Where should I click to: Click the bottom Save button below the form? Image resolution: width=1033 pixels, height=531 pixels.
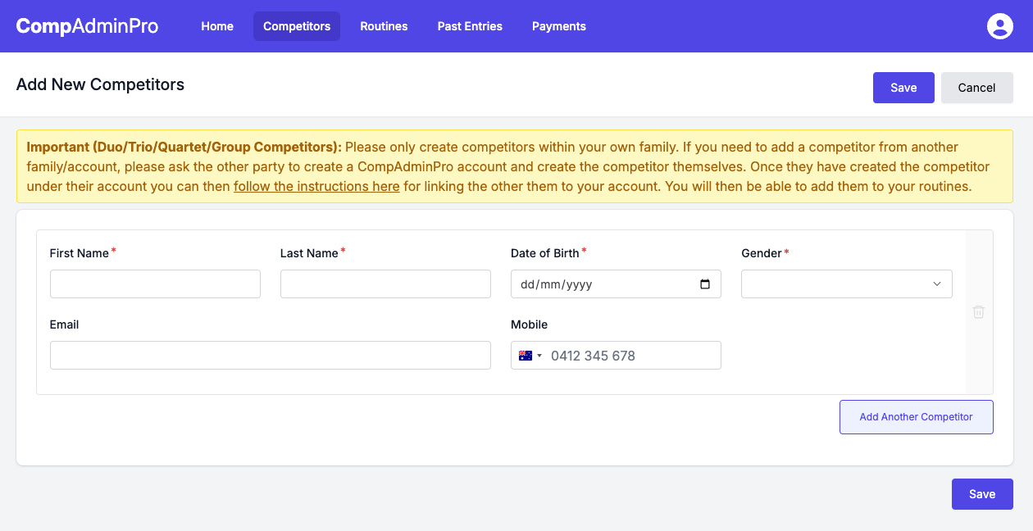click(x=982, y=494)
